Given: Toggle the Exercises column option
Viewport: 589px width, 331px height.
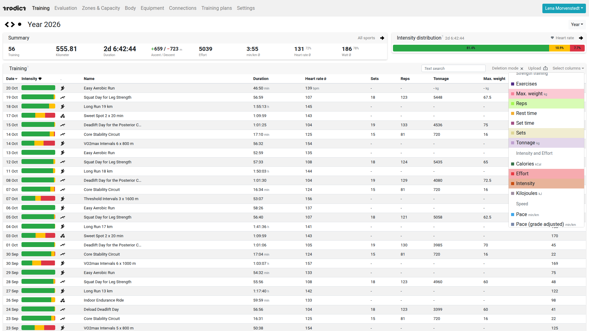Looking at the screenshot, I should (546, 84).
